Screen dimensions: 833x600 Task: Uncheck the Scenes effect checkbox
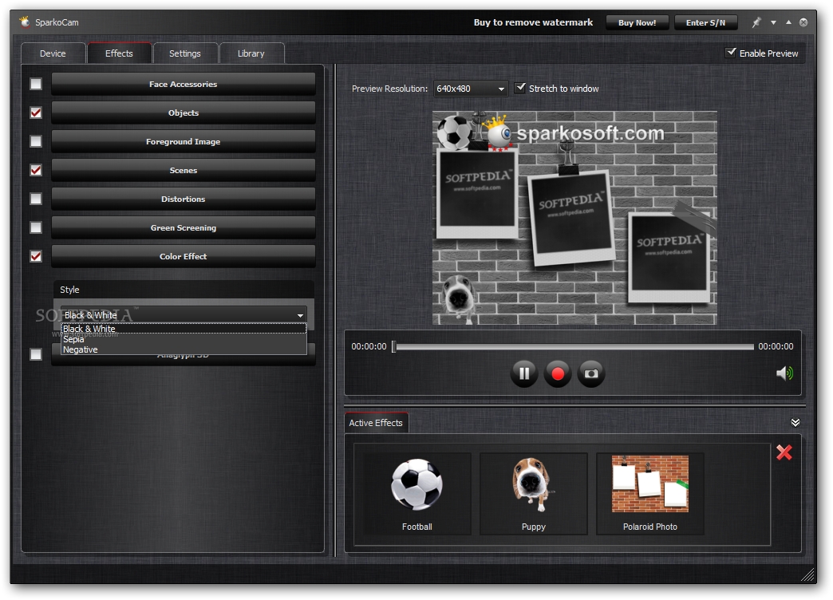click(36, 170)
